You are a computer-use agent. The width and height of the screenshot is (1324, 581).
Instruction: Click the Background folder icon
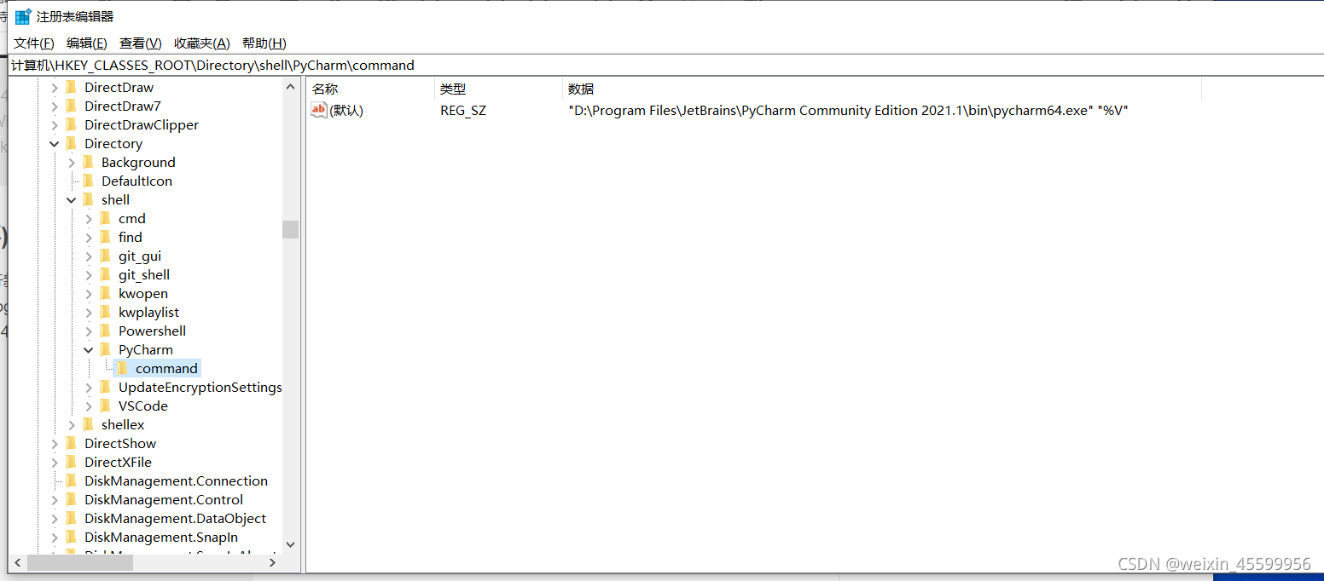pos(89,162)
